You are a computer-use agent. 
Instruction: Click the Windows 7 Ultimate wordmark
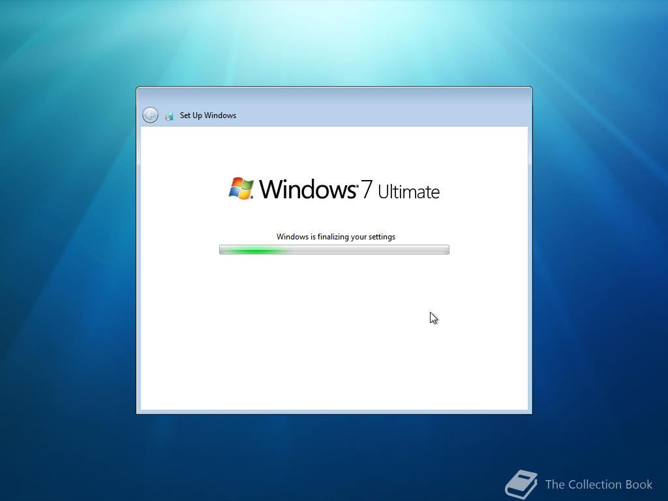click(349, 189)
